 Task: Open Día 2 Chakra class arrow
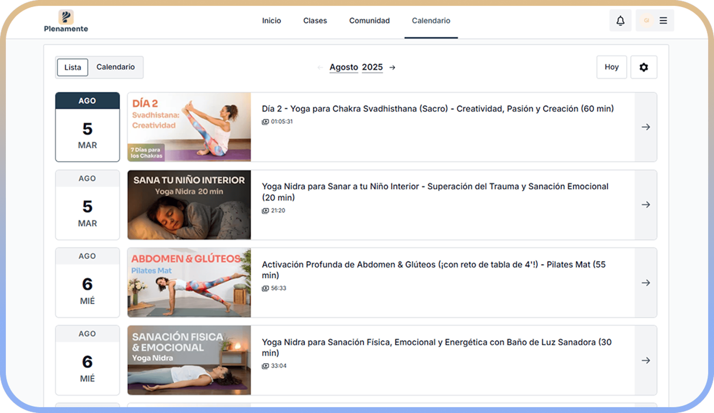tap(646, 127)
